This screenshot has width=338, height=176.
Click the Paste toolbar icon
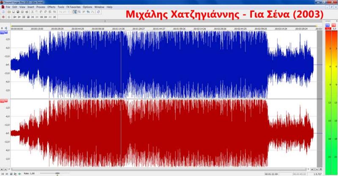tap(41, 12)
